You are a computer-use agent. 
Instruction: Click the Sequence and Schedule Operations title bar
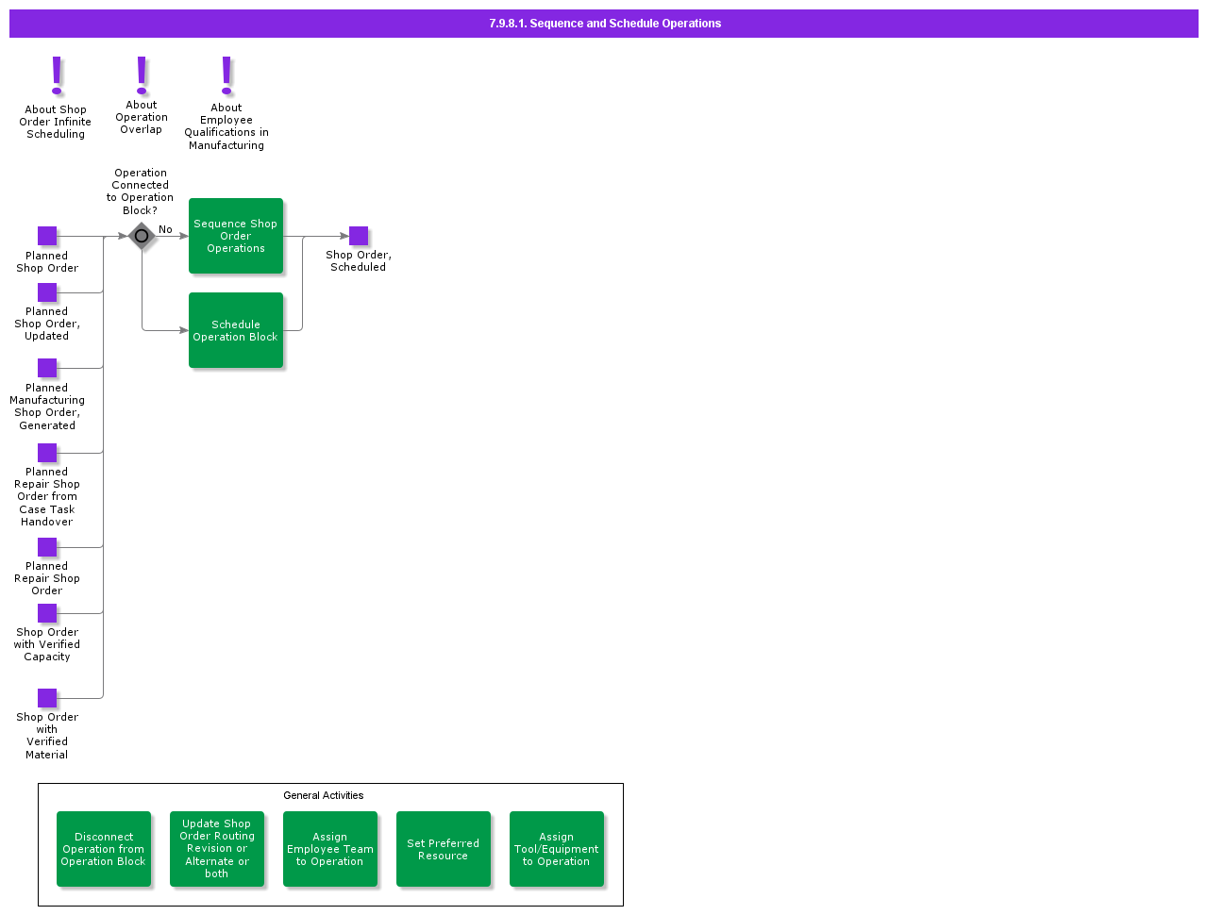(x=604, y=24)
